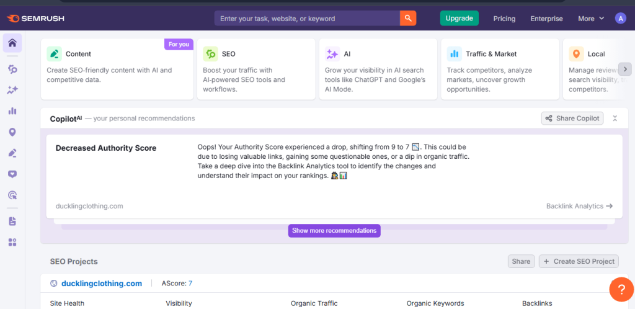Click the Upgrade button
Image resolution: width=635 pixels, height=309 pixels.
point(460,18)
